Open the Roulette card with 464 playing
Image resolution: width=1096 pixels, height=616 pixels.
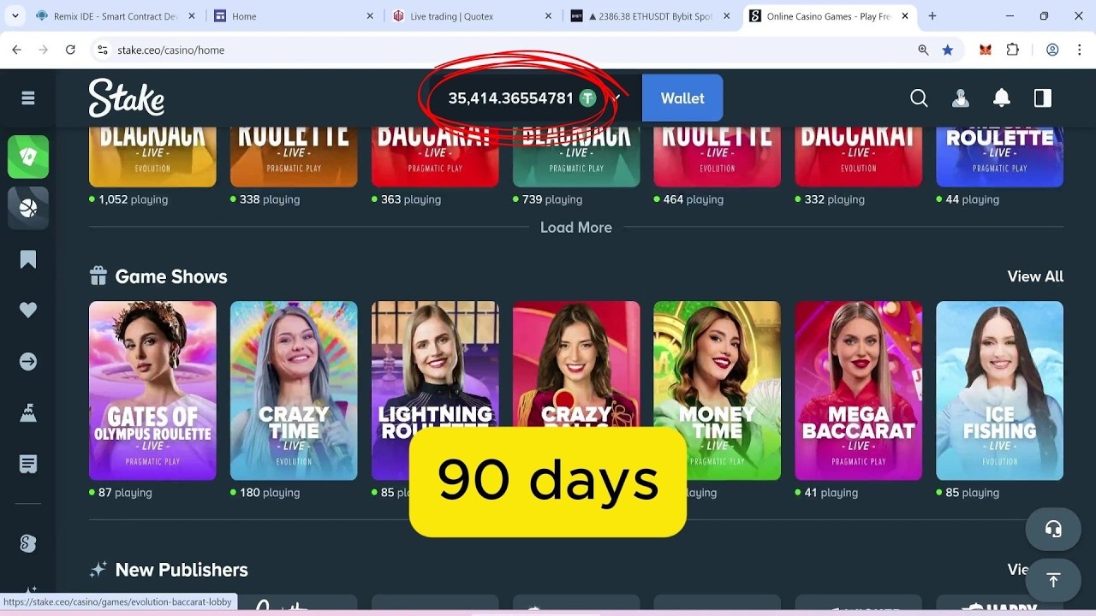coord(717,157)
